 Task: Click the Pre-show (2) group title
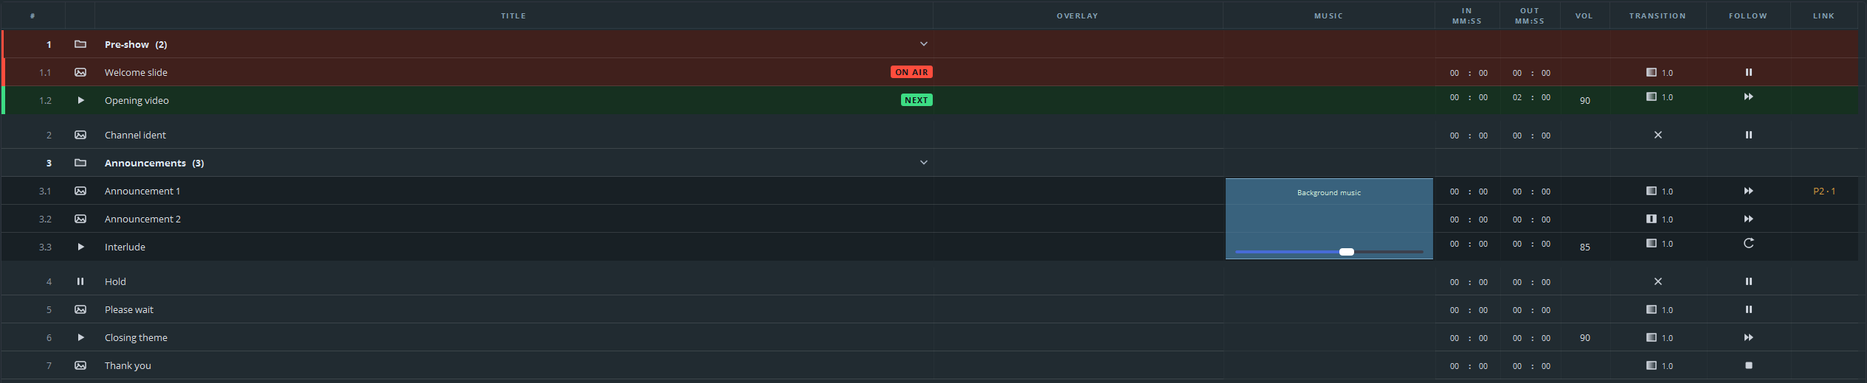click(x=136, y=44)
